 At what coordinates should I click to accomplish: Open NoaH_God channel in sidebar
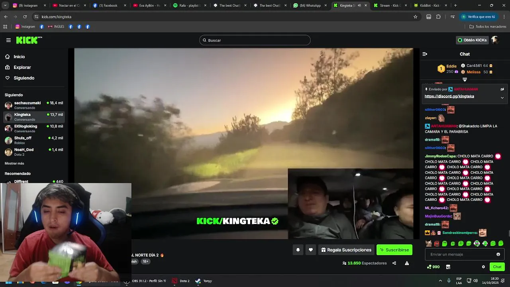coord(34,152)
